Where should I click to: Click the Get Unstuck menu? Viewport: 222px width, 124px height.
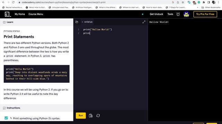pyautogui.click(x=156, y=14)
